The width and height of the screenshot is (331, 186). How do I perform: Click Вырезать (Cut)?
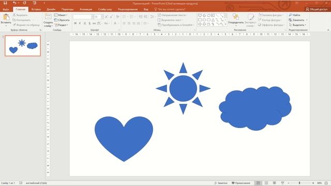pyautogui.click(x=20, y=15)
